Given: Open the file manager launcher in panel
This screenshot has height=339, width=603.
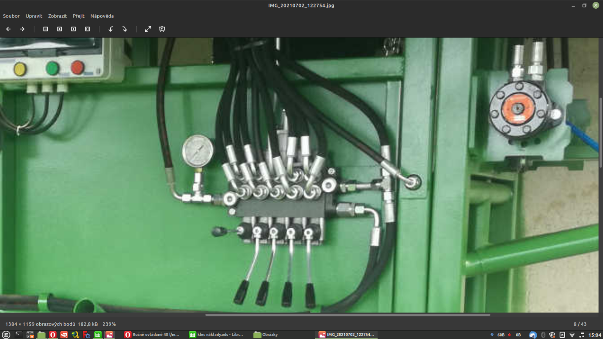Looking at the screenshot, I should point(41,335).
